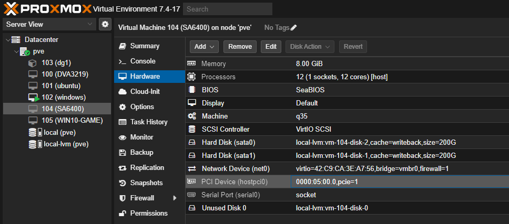
Task: Select the VirtIO SCSI value
Action: click(313, 129)
